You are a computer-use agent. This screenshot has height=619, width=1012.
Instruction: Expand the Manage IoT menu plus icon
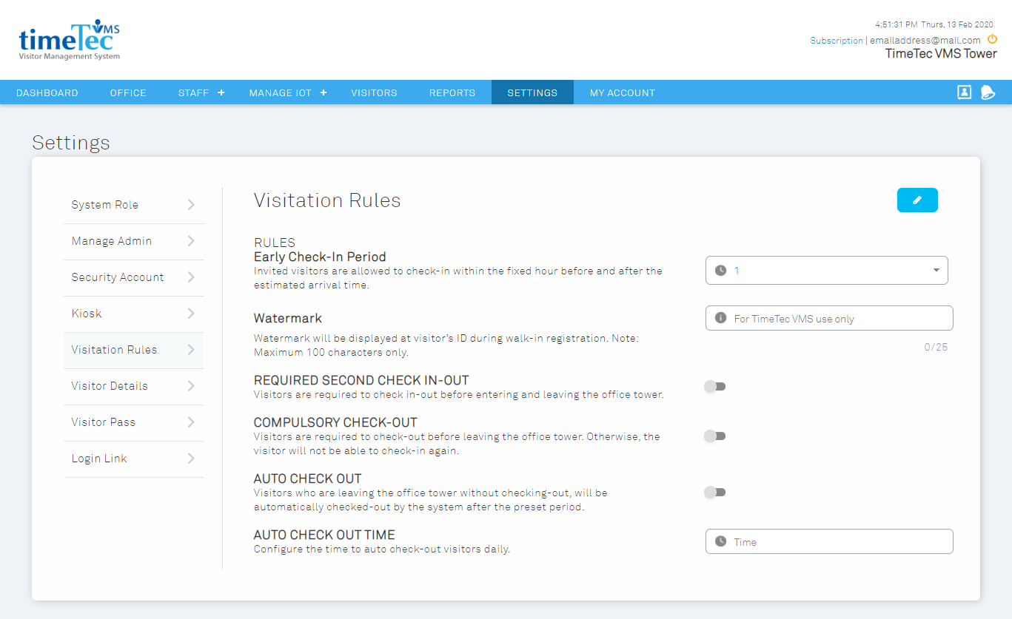[324, 92]
